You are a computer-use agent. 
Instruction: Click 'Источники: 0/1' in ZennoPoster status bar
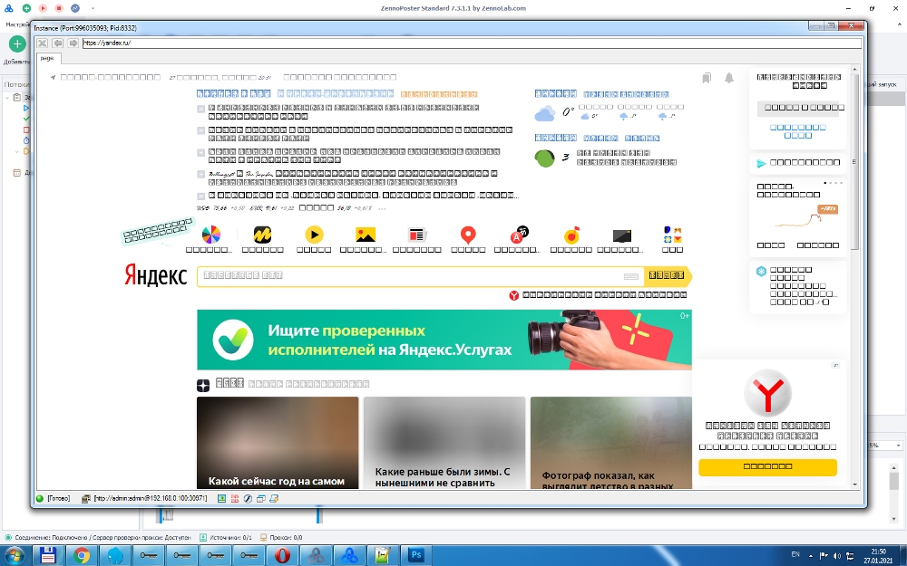click(230, 538)
